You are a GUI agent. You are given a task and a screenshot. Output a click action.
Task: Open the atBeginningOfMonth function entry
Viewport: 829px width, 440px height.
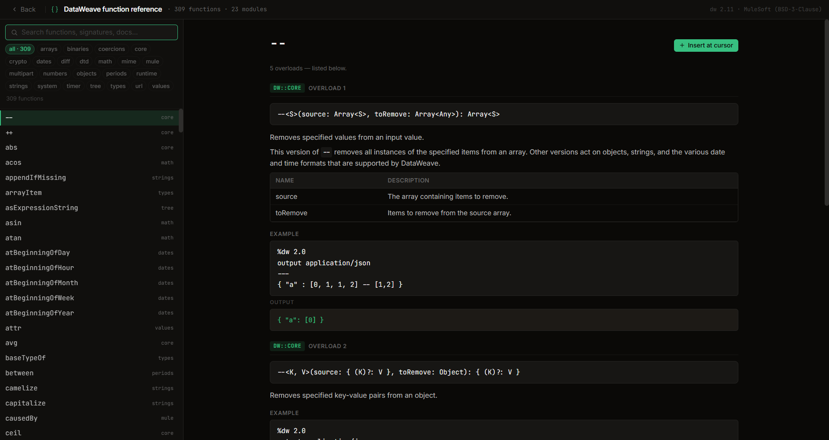click(x=89, y=283)
